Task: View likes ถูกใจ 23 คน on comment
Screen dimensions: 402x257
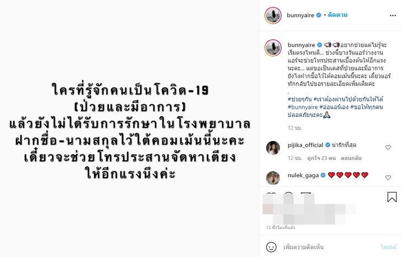Action: (321, 158)
